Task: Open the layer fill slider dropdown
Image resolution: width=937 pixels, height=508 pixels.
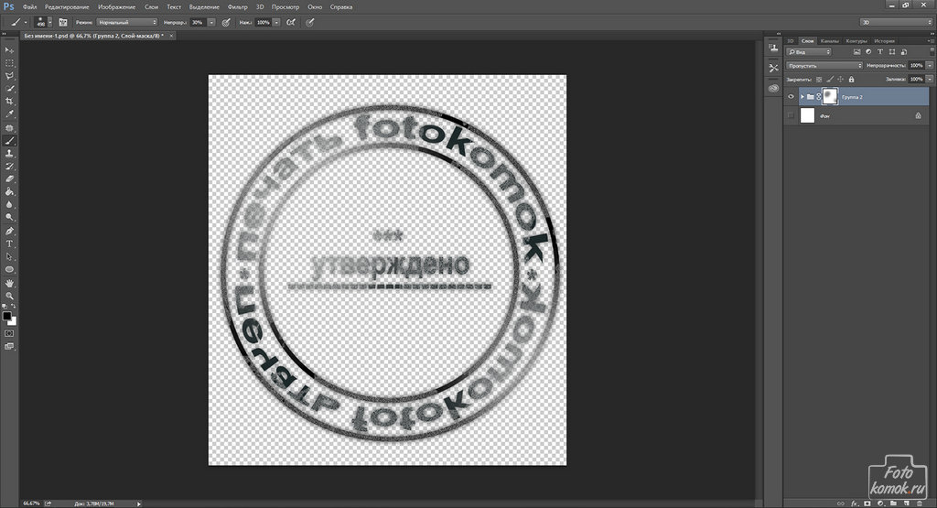Action: pyautogui.click(x=930, y=79)
